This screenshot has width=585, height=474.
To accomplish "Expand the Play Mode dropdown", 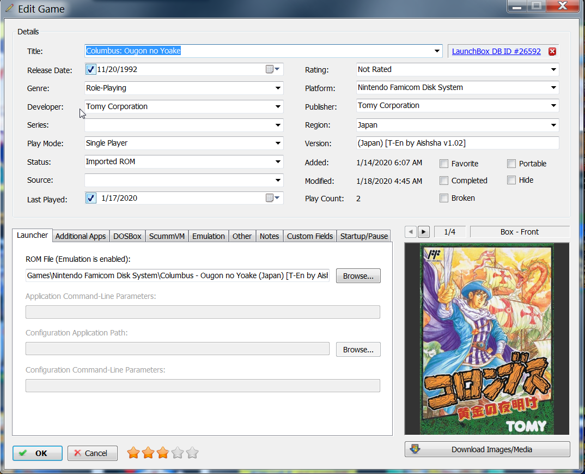I will 278,143.
